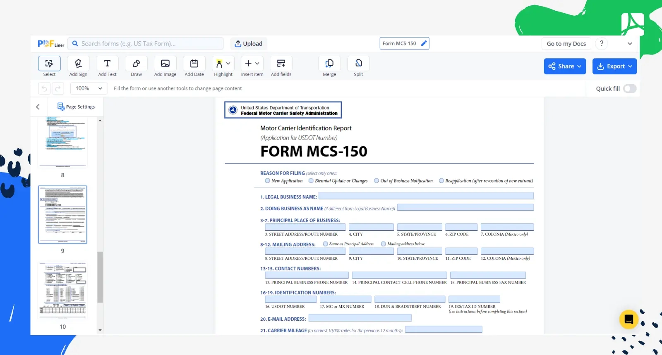Open Page Settings
662x355 pixels.
(76, 106)
